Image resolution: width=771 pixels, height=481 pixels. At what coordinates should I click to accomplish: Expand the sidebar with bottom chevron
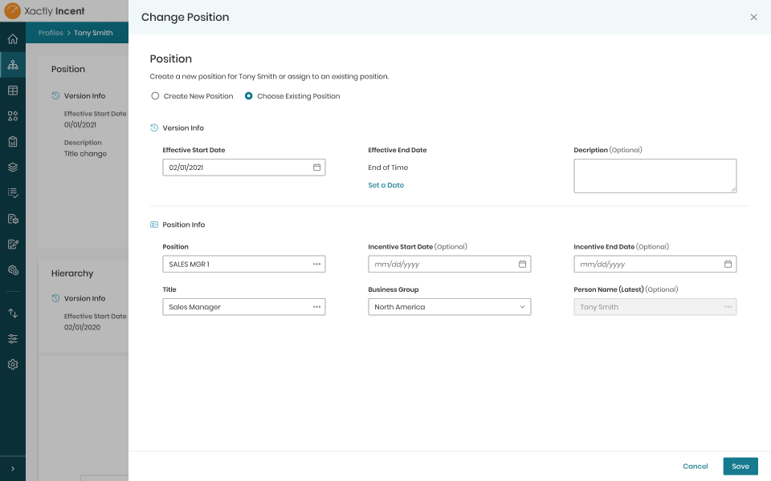click(13, 469)
